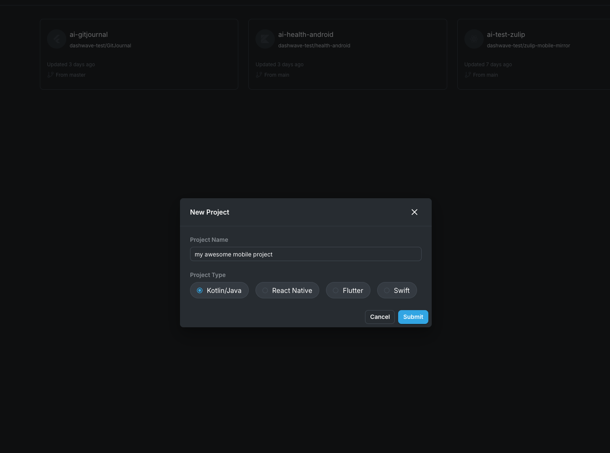610x453 pixels.
Task: Click the React logo on ai-test-zulip card
Action: click(x=474, y=39)
